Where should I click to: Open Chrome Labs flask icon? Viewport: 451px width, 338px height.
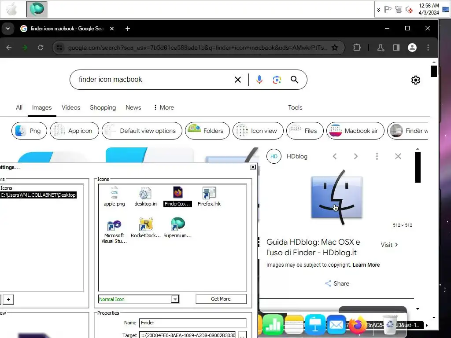[x=381, y=48]
